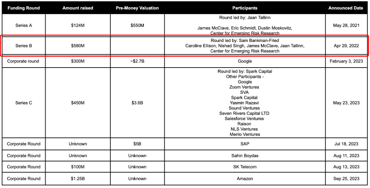Click the "$550M" pre-money valuation cell
The height and width of the screenshot is (188, 370).
click(137, 25)
